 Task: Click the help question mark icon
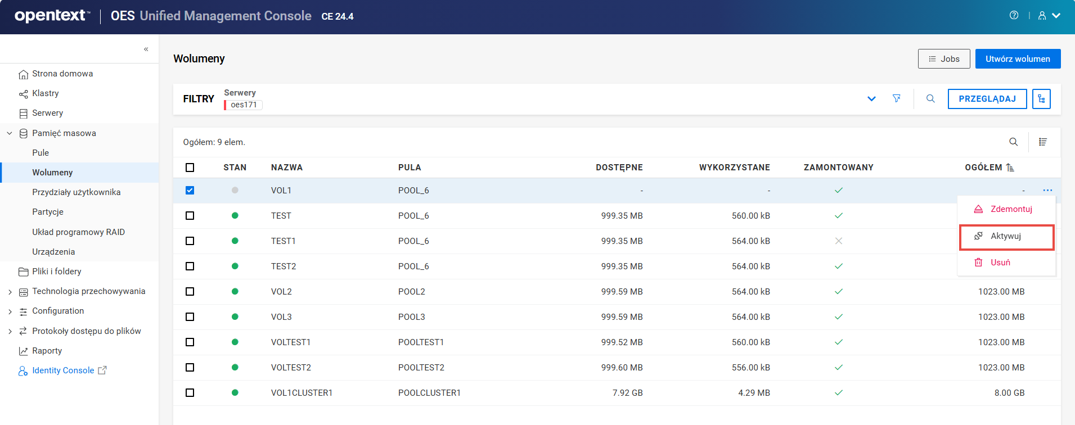[1014, 16]
